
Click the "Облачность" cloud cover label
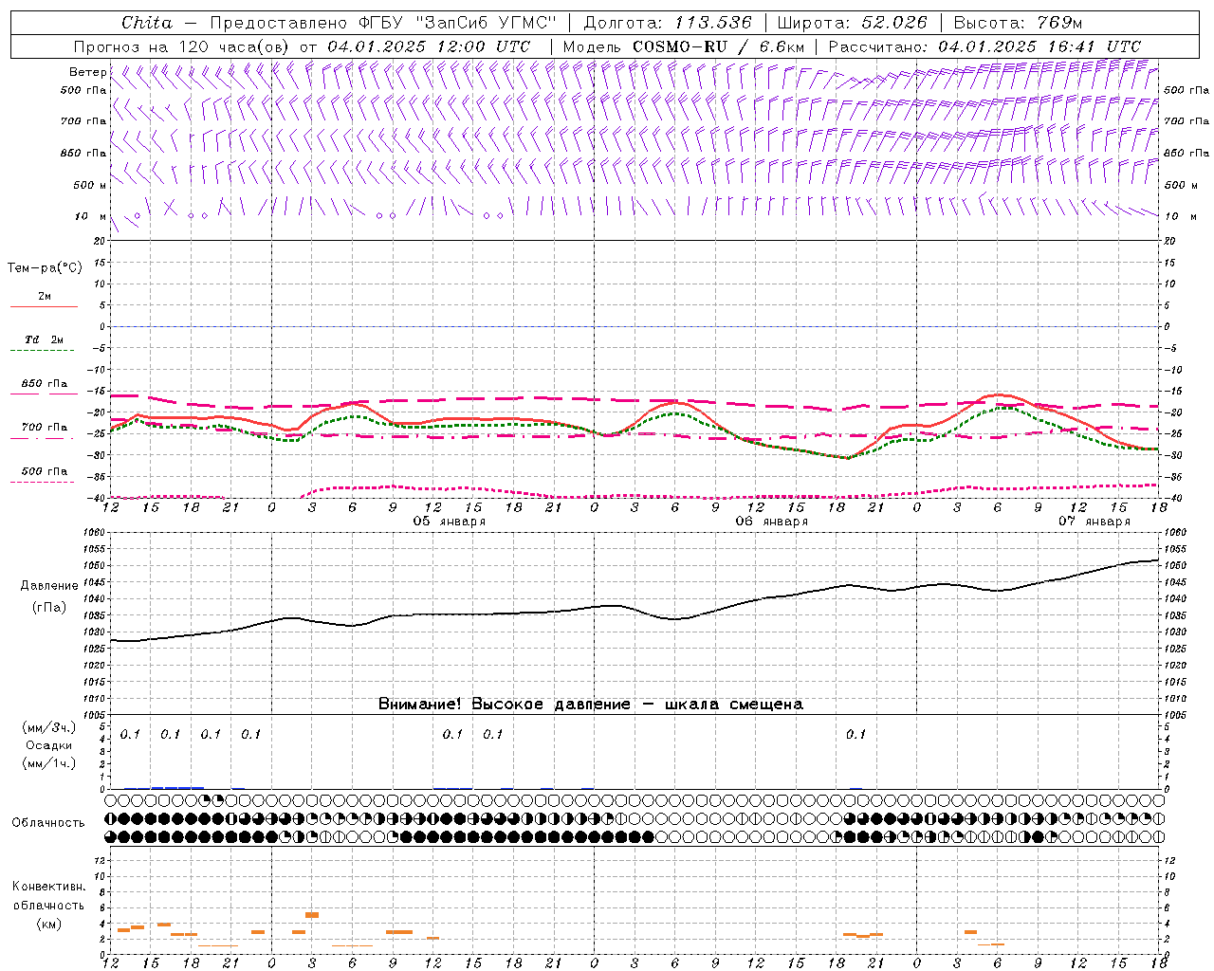[48, 822]
